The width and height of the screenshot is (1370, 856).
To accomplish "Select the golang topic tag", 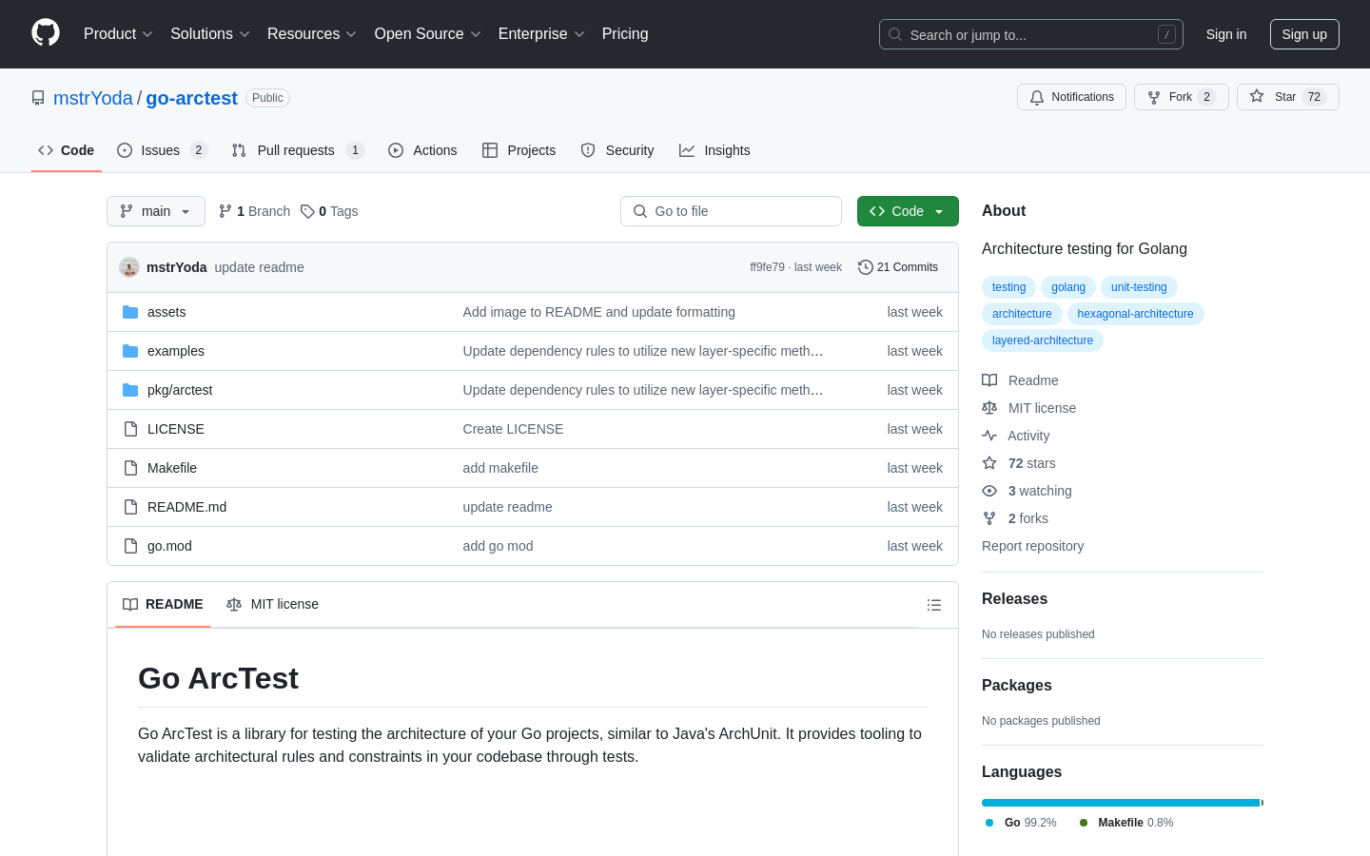I will 1068,287.
